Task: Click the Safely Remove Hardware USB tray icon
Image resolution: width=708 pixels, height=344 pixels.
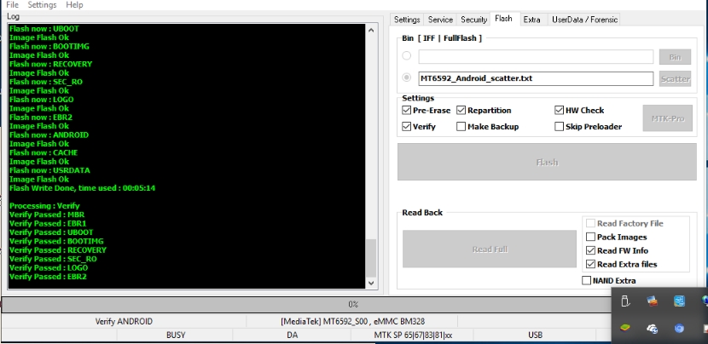Action: pyautogui.click(x=625, y=301)
